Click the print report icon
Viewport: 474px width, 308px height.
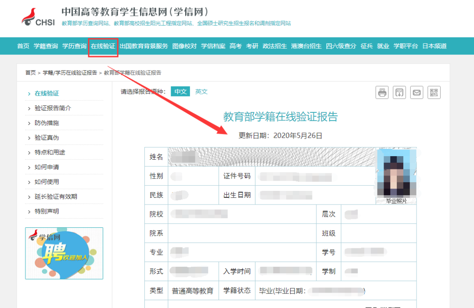click(x=382, y=93)
